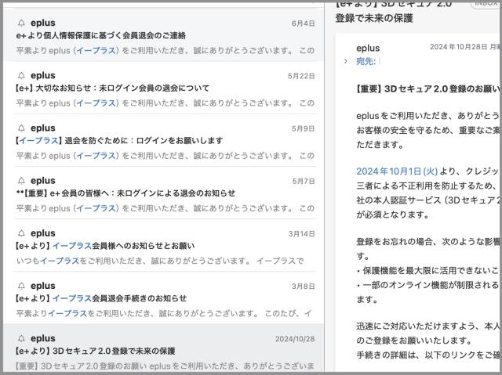Click the 宛先 recipient label

coord(366,61)
